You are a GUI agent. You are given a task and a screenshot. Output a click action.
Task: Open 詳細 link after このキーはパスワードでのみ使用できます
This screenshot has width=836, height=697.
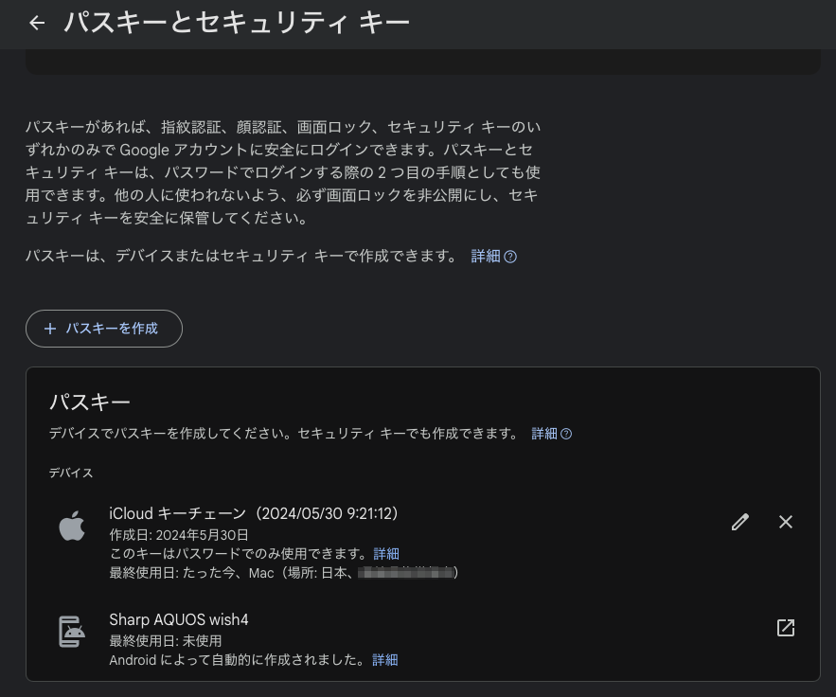coord(386,554)
